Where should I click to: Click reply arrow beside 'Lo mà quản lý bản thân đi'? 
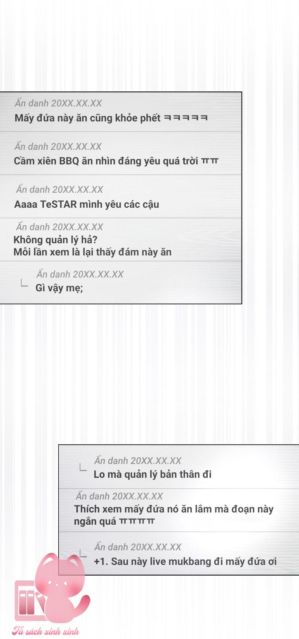(x=83, y=468)
